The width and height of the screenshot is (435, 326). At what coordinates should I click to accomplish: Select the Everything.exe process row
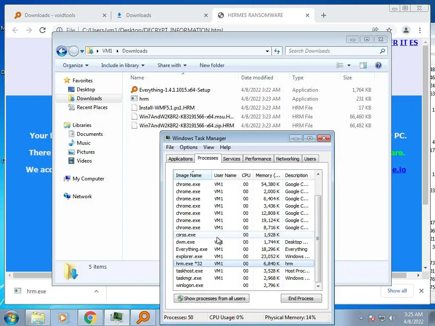[244, 249]
